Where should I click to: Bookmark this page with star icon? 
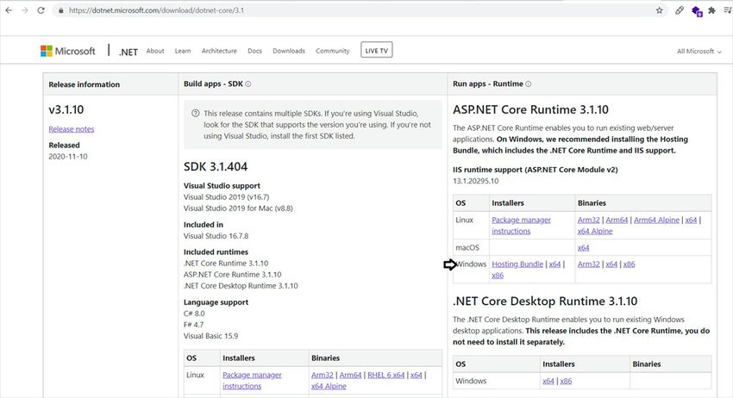pos(660,10)
